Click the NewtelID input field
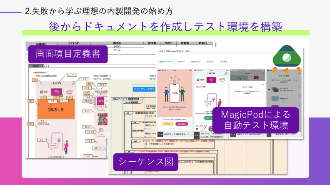The height and width of the screenshot is (185, 330). tap(217, 137)
